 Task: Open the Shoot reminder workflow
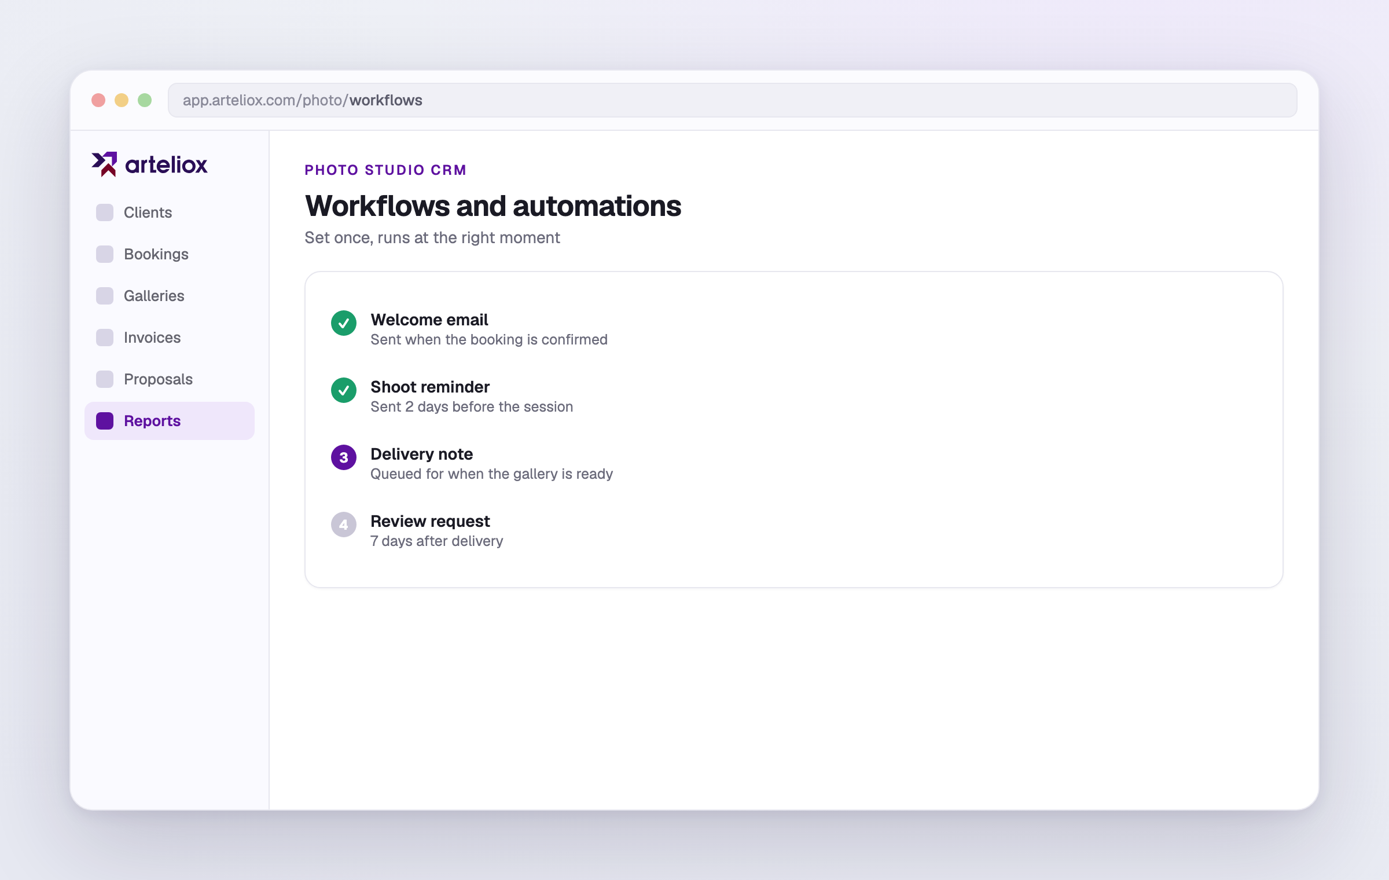pyautogui.click(x=430, y=387)
